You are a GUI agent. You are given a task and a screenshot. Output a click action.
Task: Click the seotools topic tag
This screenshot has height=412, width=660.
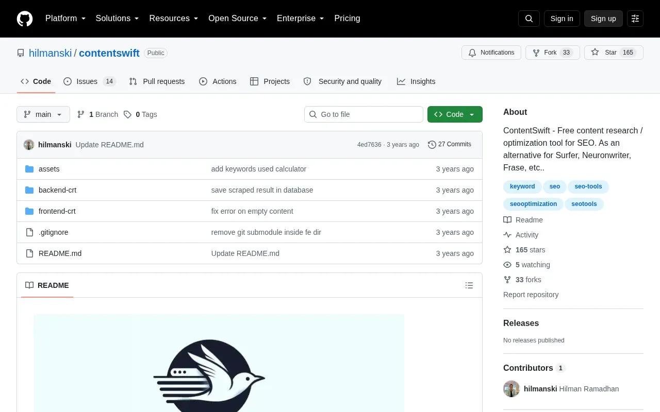pyautogui.click(x=584, y=204)
